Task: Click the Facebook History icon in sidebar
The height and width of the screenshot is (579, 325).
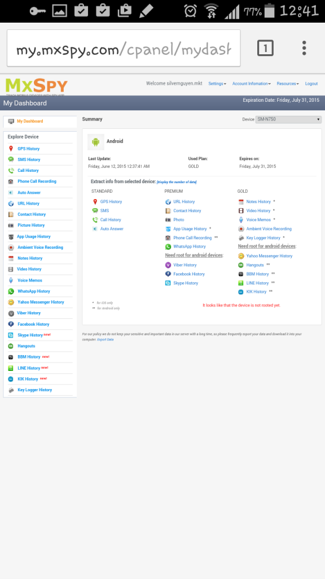Action: pyautogui.click(x=11, y=324)
